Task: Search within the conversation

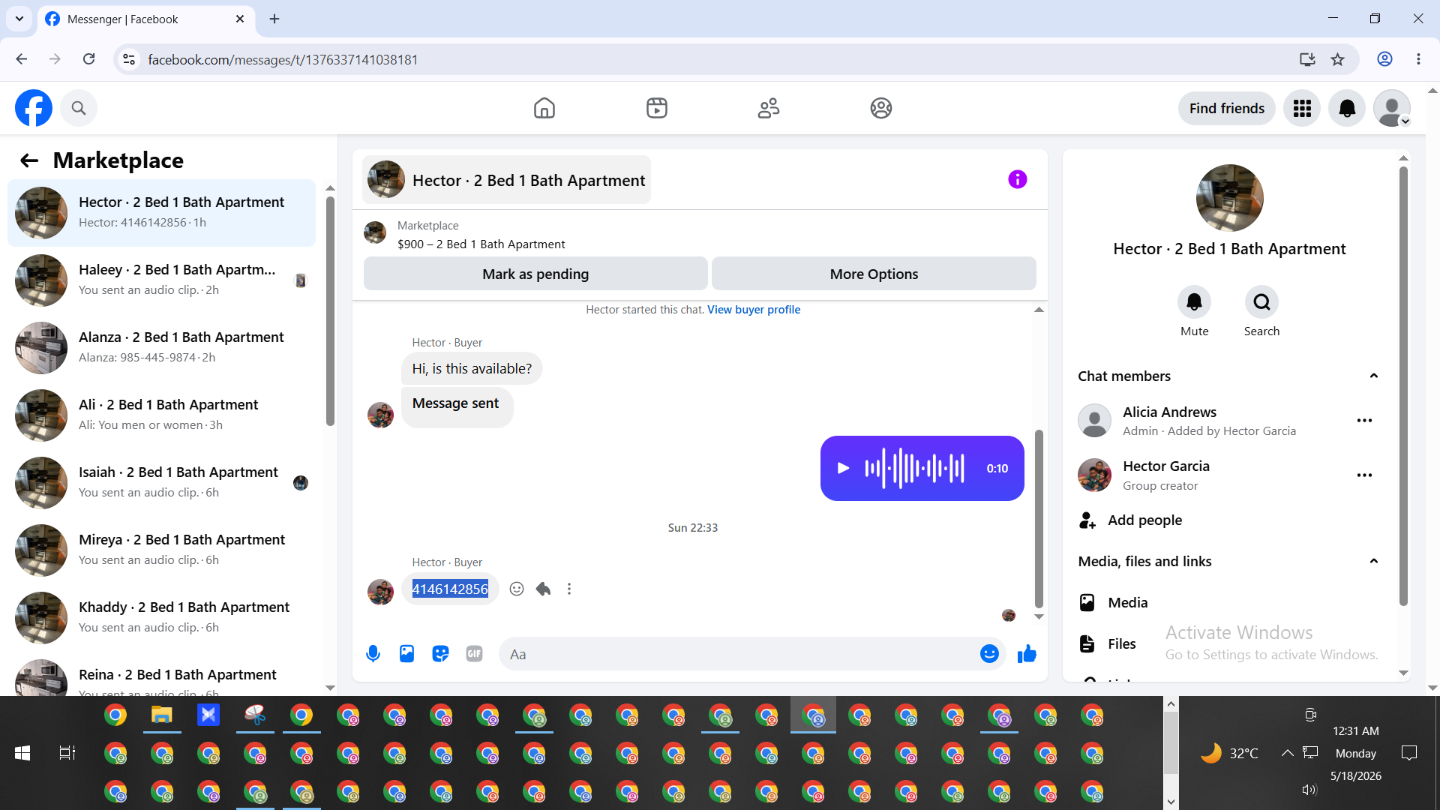Action: point(1262,302)
